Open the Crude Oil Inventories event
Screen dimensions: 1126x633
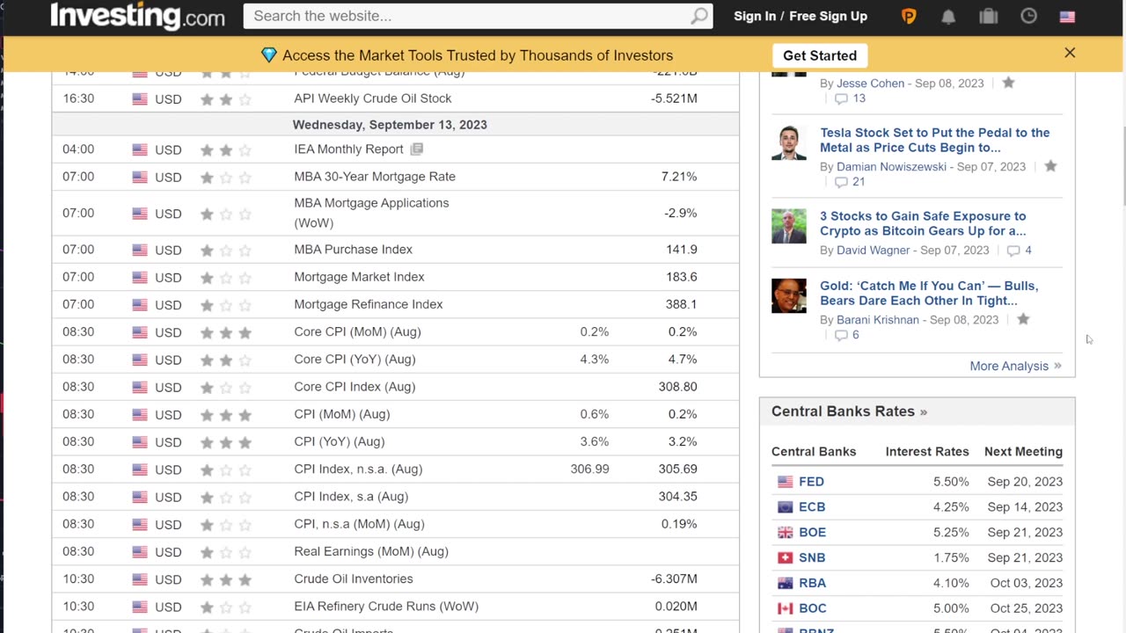(x=353, y=578)
